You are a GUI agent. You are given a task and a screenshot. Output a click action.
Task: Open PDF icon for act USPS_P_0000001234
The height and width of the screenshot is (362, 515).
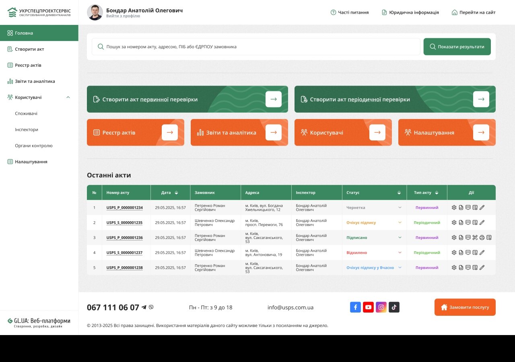[x=461, y=208]
